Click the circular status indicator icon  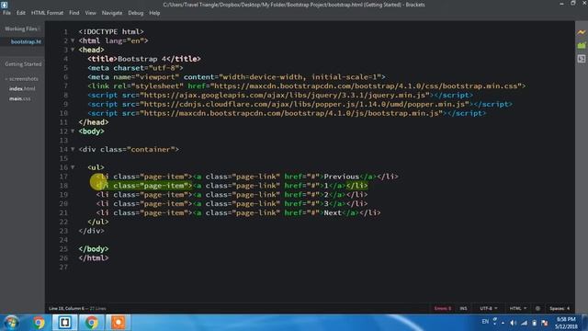pos(537,309)
